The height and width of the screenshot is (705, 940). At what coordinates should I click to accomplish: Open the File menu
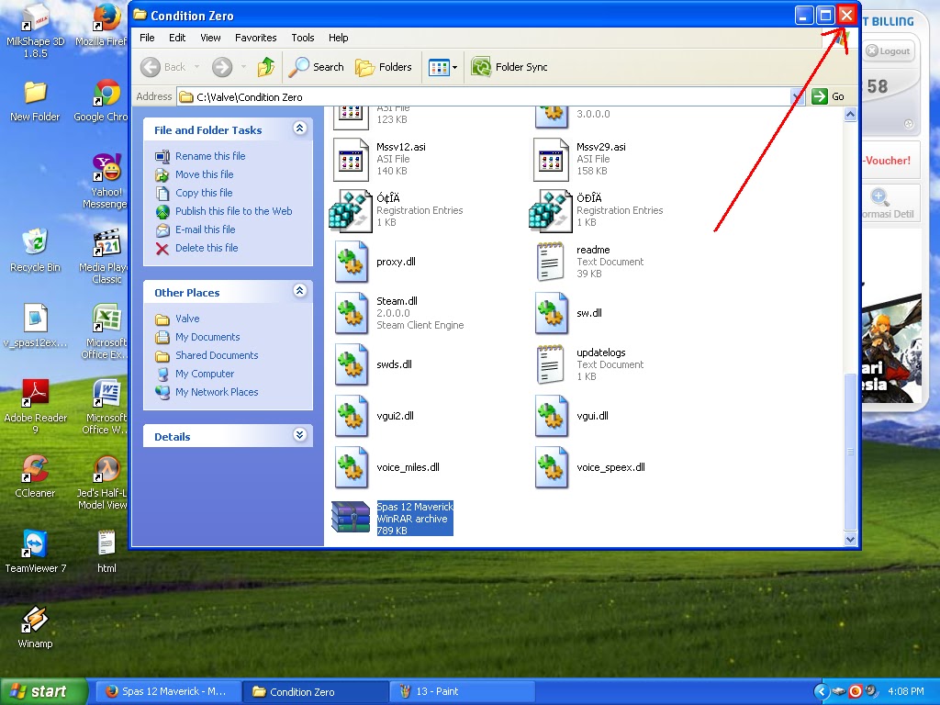147,37
